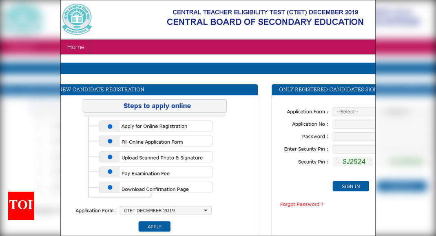The image size is (436, 236).
Task: Open the Forgot Password link
Action: [302, 204]
